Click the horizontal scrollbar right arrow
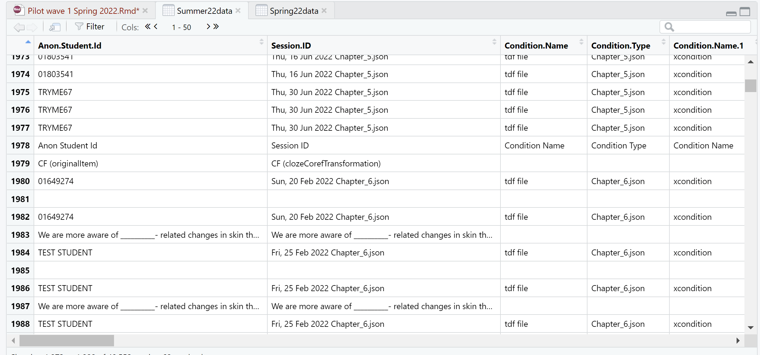760x355 pixels. 738,340
